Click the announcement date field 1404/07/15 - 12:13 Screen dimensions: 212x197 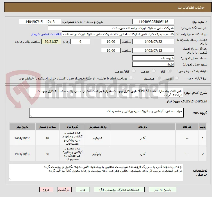click(40, 22)
